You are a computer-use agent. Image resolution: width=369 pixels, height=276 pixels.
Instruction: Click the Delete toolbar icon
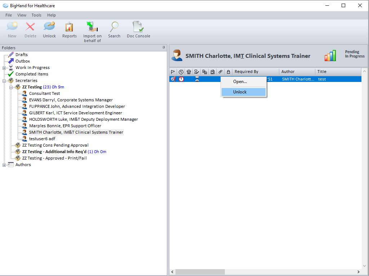[30, 27]
